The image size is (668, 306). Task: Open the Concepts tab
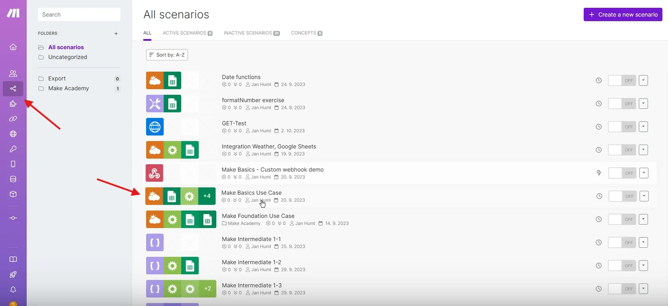(x=307, y=33)
